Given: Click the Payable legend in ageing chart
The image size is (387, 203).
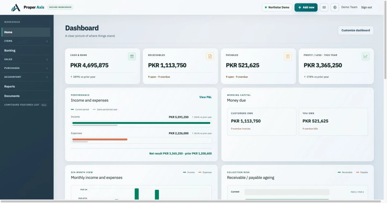Looking at the screenshot, I should tap(362, 172).
